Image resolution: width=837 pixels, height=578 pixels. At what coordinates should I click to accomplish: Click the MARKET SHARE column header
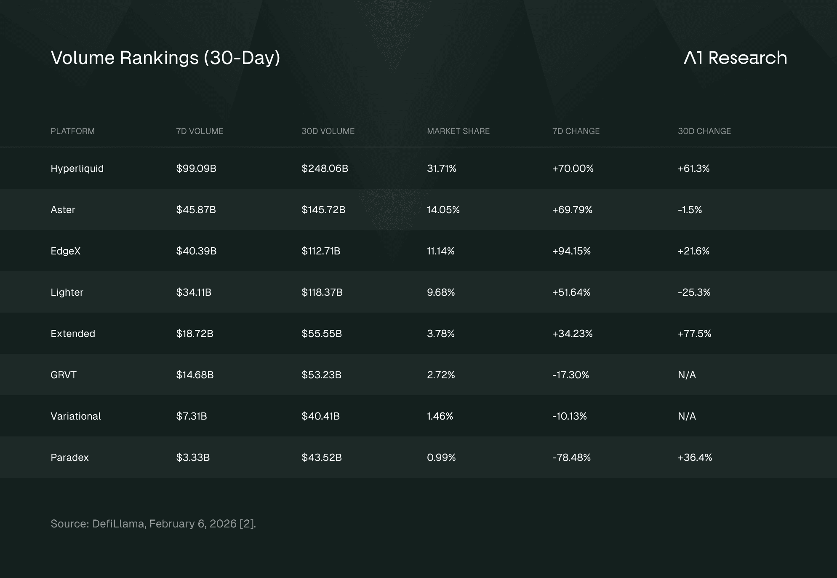click(x=458, y=131)
